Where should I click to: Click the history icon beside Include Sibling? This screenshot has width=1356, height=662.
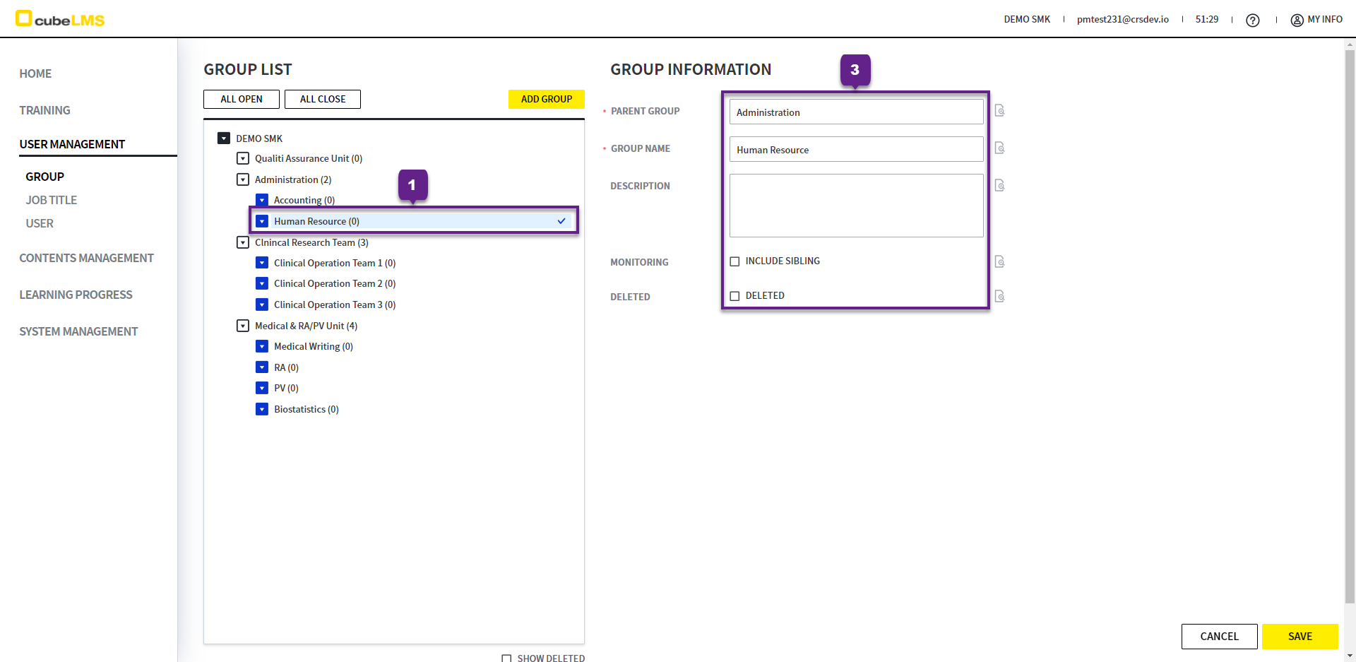tap(999, 262)
